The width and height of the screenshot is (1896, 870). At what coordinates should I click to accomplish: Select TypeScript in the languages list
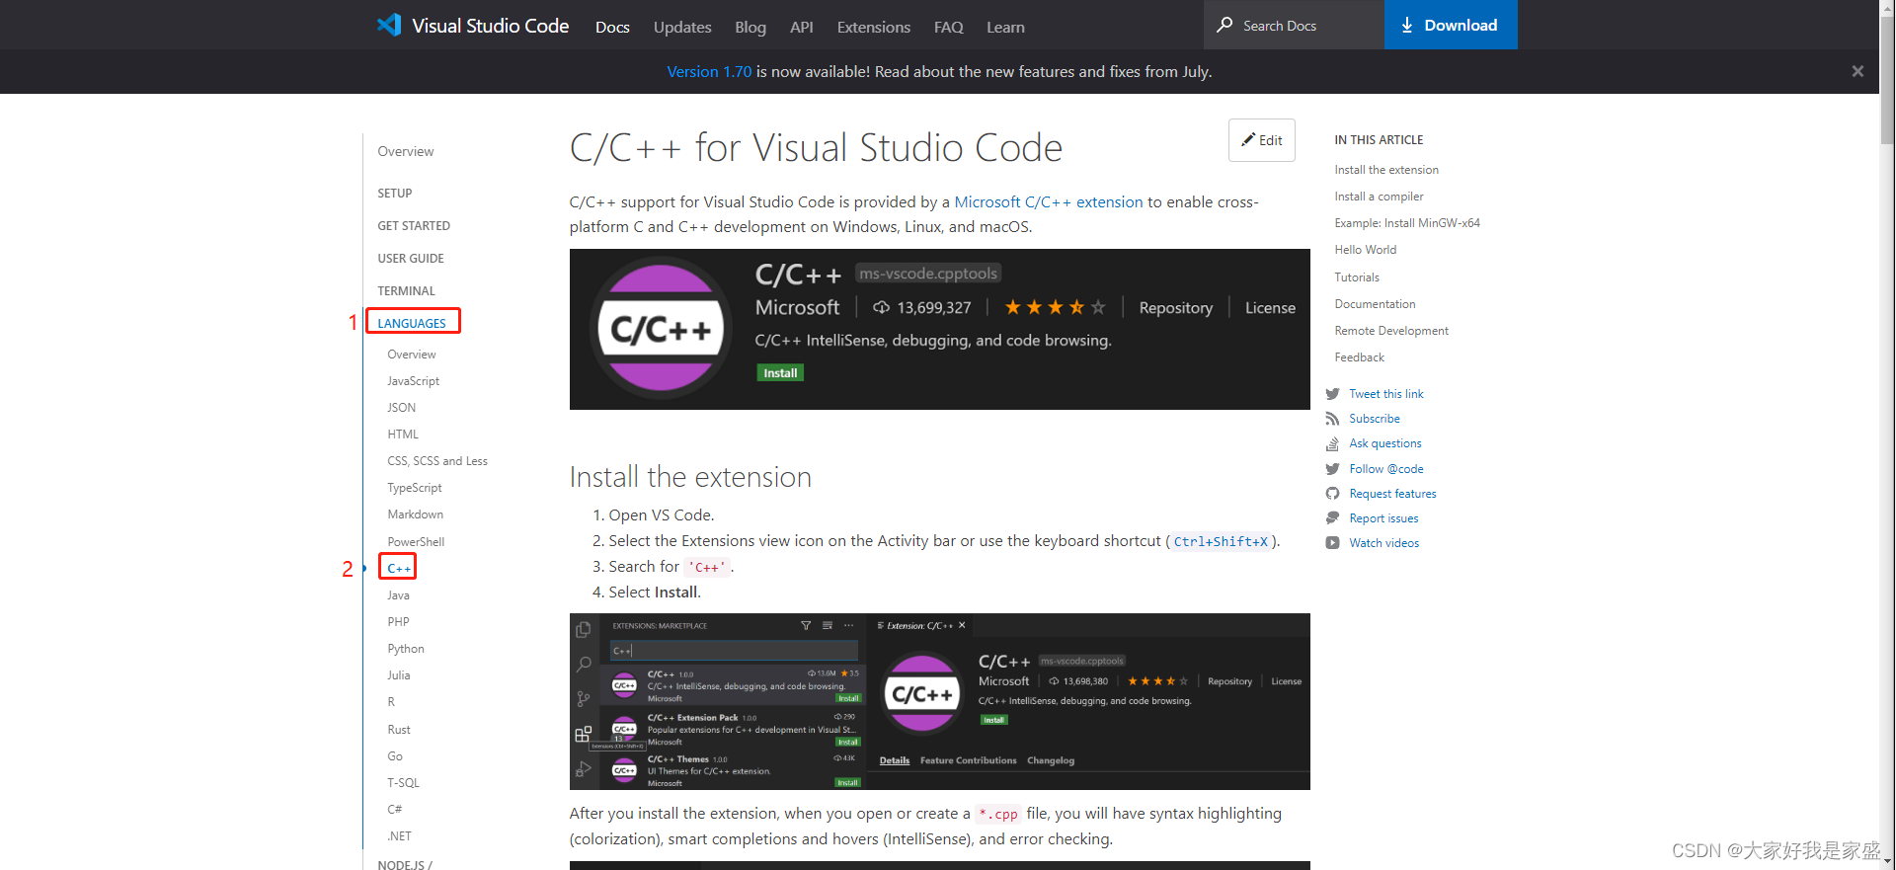[415, 488]
